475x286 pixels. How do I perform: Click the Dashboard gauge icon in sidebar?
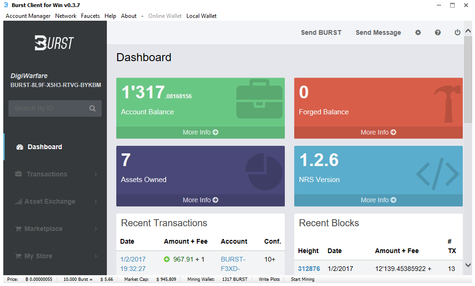click(20, 147)
